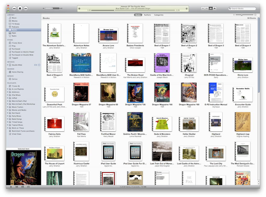Open the Categories tab

click(x=159, y=15)
